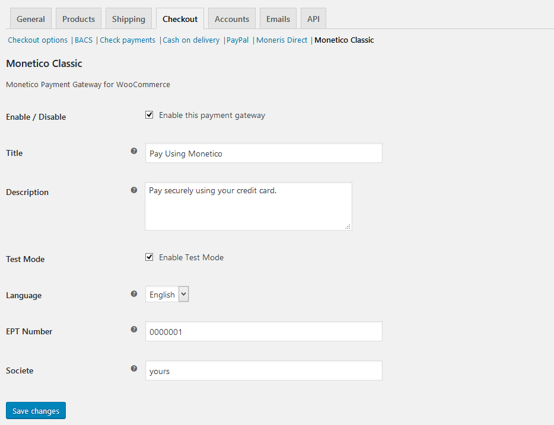Click the EPT Number help icon
The width and height of the screenshot is (554, 425).
tap(134, 330)
